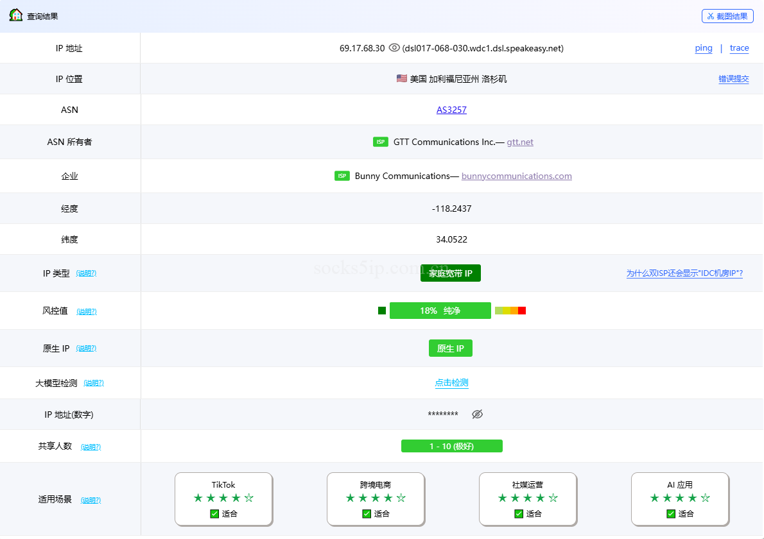764x539 pixels.
Task: Click the IP address 69.17.68.30
Action: [362, 48]
